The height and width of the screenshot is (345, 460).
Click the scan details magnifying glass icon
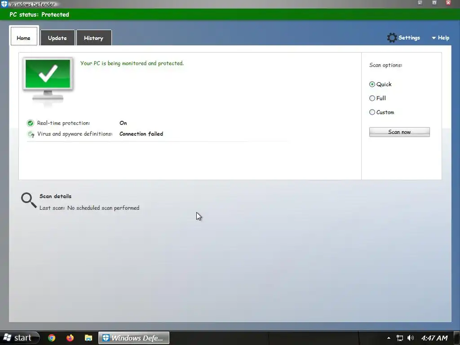click(x=29, y=200)
